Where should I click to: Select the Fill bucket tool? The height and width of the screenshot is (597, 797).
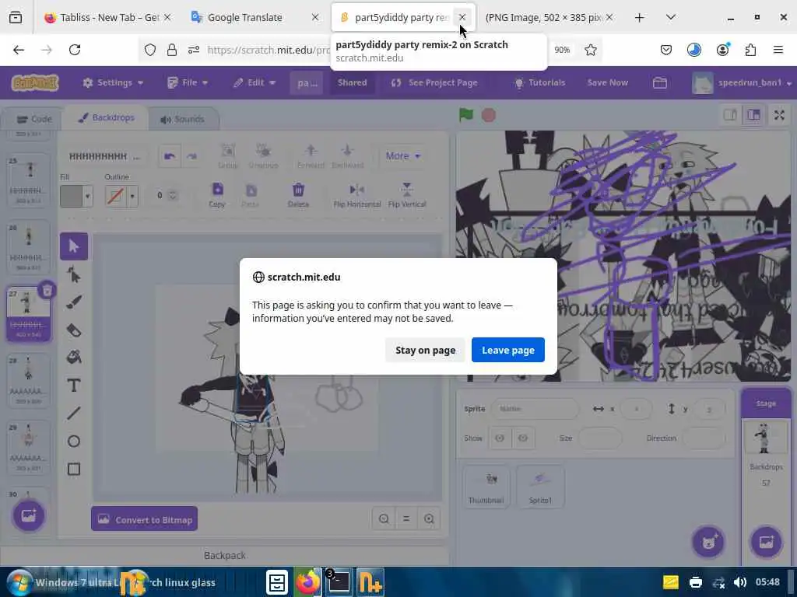click(x=74, y=358)
